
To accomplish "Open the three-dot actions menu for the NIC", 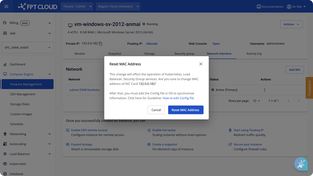I will tap(264, 90).
